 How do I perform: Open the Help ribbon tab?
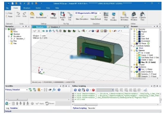click(57, 8)
